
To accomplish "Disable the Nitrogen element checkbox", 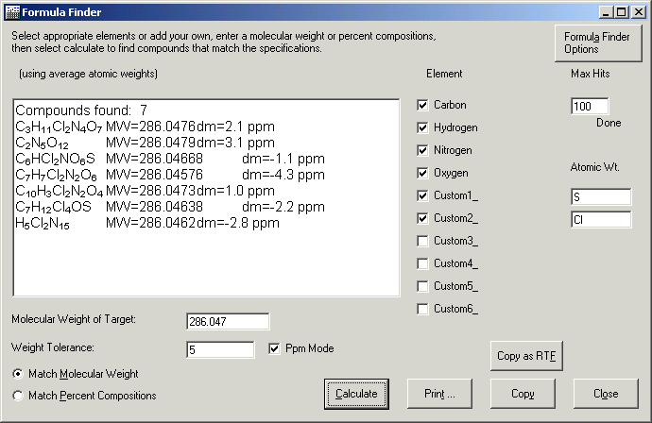I will 422,150.
